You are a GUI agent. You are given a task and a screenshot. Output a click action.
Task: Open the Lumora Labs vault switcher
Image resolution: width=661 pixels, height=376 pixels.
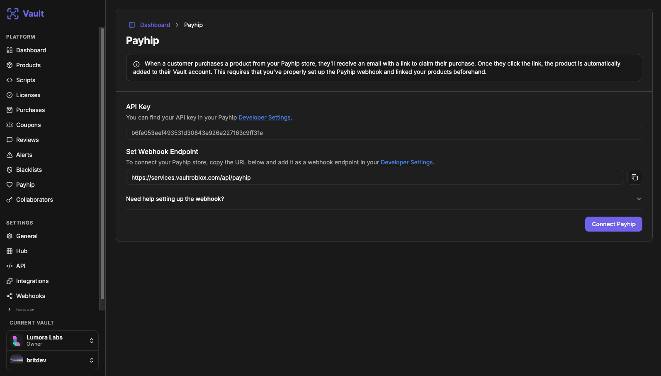click(x=52, y=341)
